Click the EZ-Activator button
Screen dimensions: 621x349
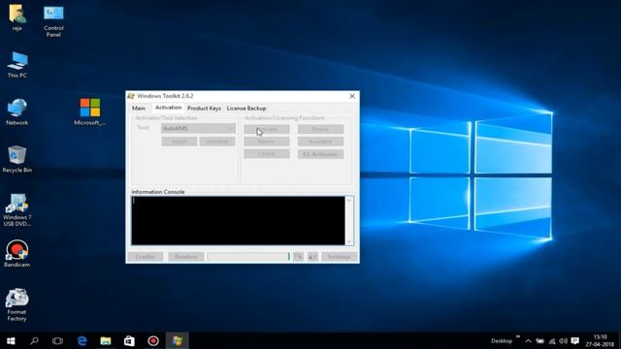coord(320,154)
